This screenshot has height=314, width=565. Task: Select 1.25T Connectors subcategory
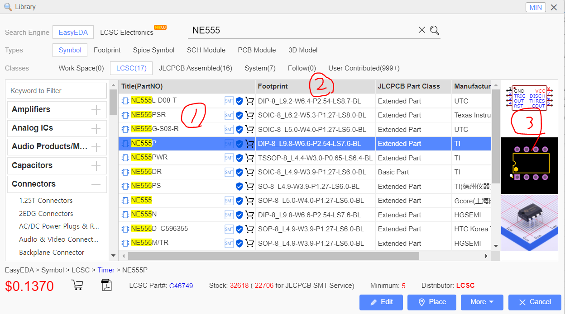(x=46, y=201)
